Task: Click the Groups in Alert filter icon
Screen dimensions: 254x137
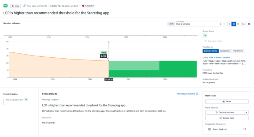Action: tap(205, 41)
